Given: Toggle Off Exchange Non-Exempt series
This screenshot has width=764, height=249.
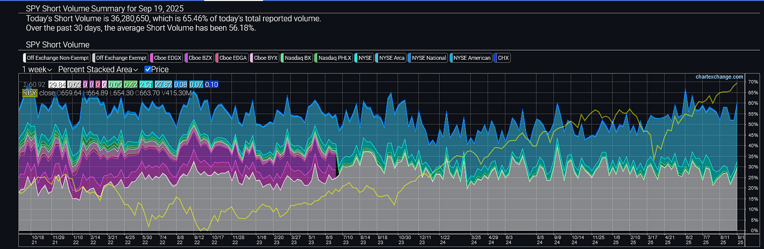Looking at the screenshot, I should point(56,58).
